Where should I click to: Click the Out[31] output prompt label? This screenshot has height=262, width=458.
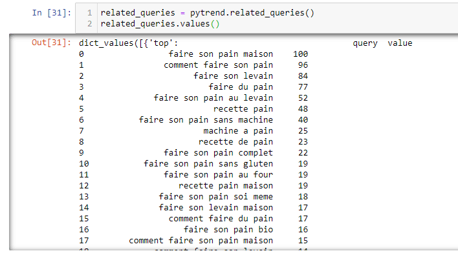[x=52, y=43]
